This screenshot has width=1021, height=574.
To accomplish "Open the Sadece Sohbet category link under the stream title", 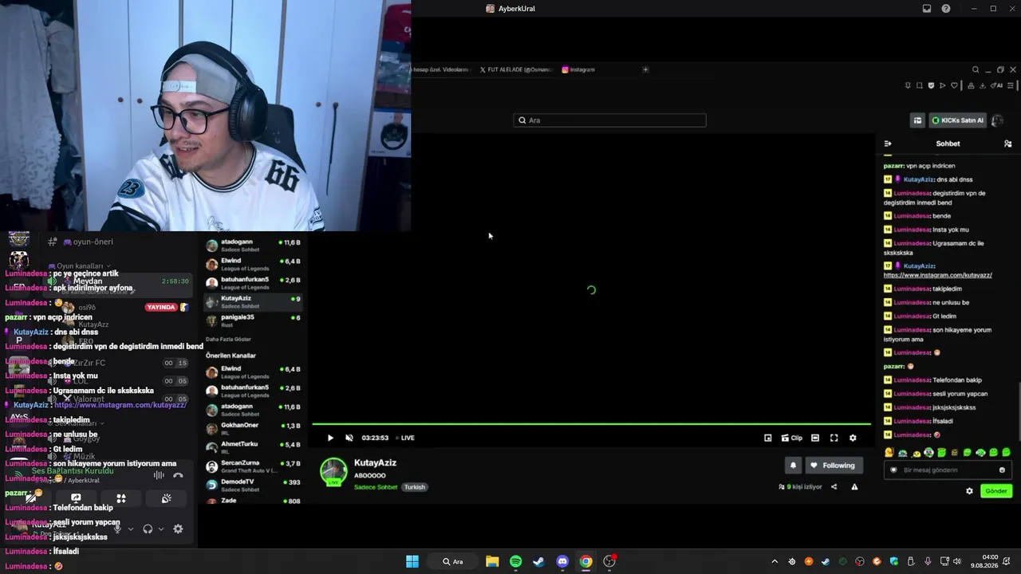I will coord(376,487).
